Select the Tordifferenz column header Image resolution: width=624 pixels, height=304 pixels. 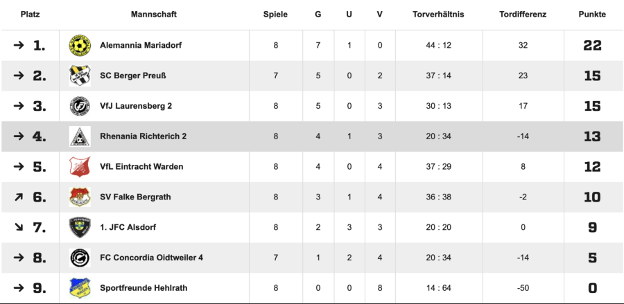coord(523,14)
